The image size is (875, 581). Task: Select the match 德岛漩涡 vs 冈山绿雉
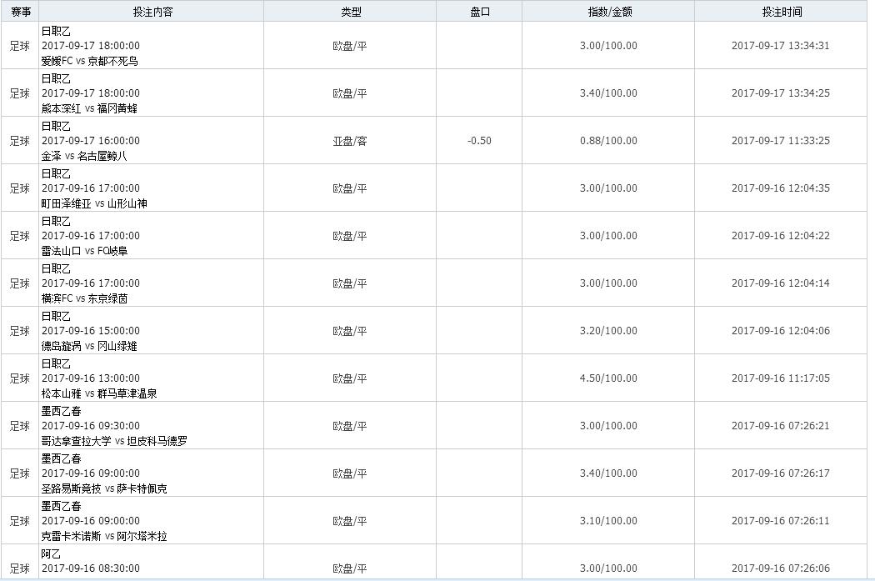pyautogui.click(x=89, y=345)
